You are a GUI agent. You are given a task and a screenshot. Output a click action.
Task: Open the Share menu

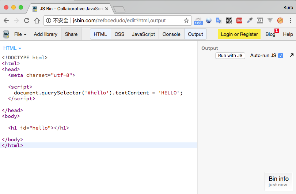71,34
